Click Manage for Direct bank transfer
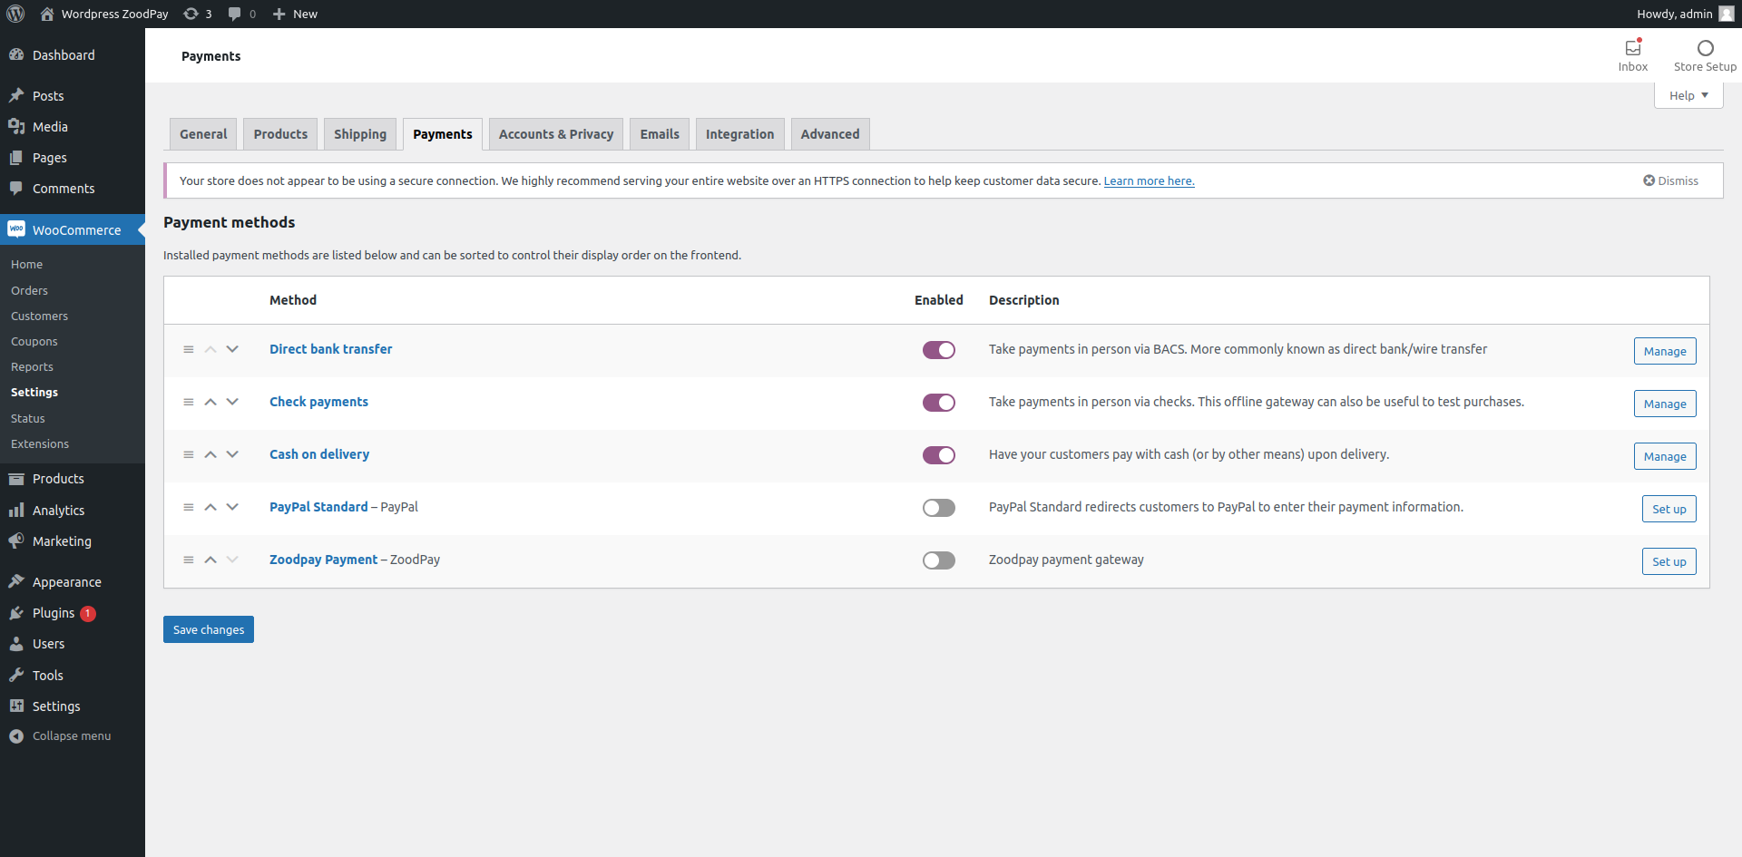Image resolution: width=1742 pixels, height=857 pixels. point(1665,351)
